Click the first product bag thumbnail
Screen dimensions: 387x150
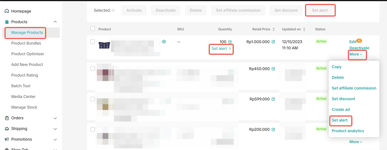[x=104, y=45]
